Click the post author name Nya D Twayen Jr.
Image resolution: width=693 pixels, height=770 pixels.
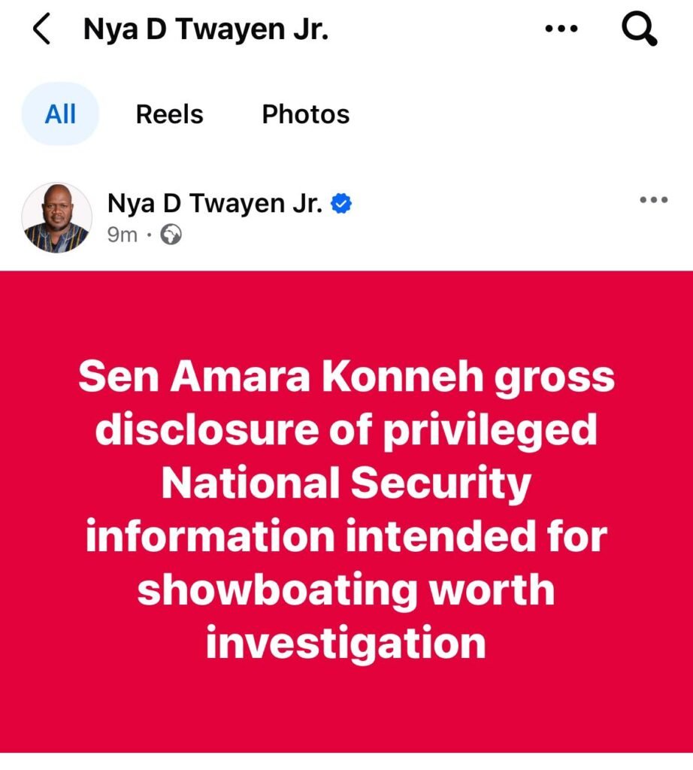click(215, 203)
